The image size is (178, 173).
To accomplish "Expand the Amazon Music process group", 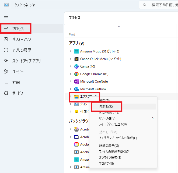I will coord(70,51).
